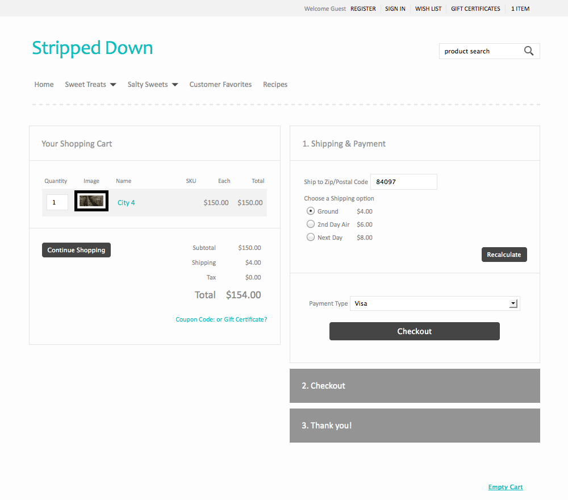The height and width of the screenshot is (500, 568).
Task: Open the Customer Favorites page
Action: click(220, 85)
